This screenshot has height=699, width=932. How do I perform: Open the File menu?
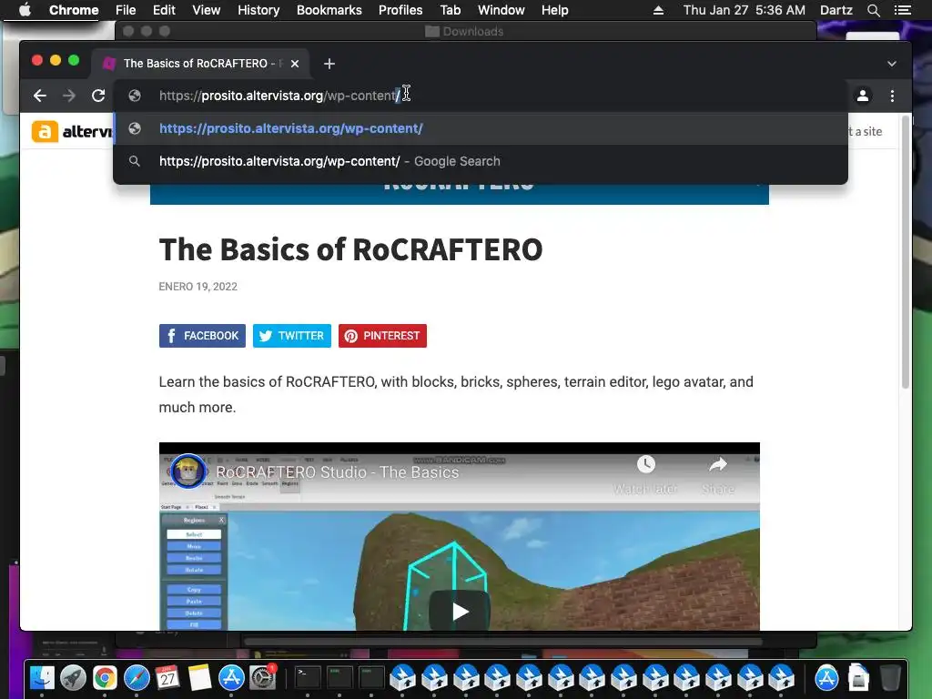point(126,10)
